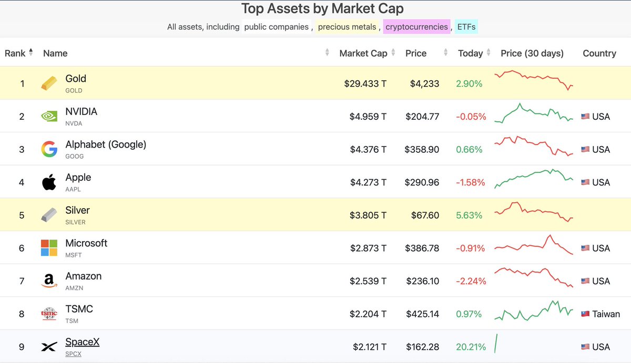Image resolution: width=631 pixels, height=363 pixels.
Task: Click the Apple 30-day price chart
Action: pyautogui.click(x=534, y=179)
